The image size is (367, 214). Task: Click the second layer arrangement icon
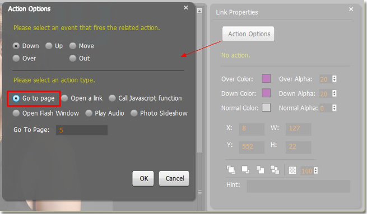tap(245, 170)
